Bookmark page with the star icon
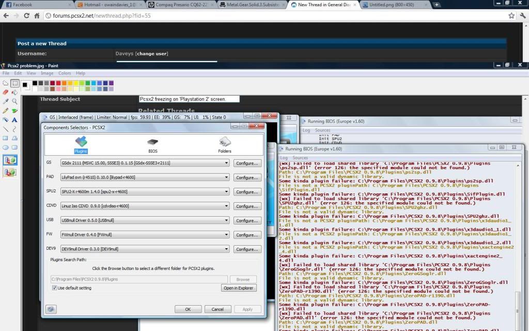The image size is (529, 331). pyautogui.click(x=511, y=16)
